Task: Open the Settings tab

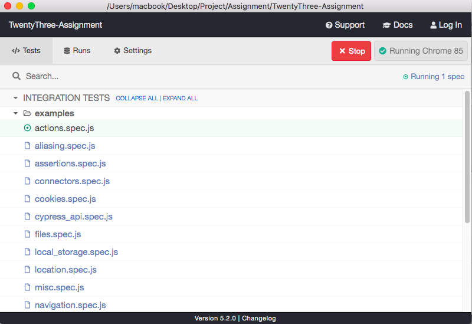Action: pyautogui.click(x=133, y=51)
